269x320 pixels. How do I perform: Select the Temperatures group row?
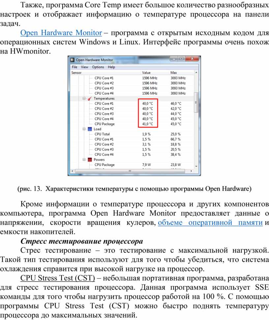tap(132, 98)
